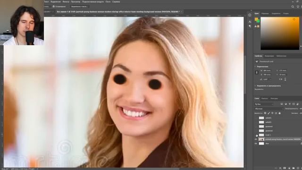Open the Справка menu
The height and width of the screenshot is (170, 302).
[116, 2]
